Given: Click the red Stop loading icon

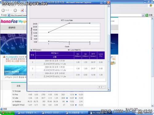Looking at the screenshot, I should 22,10.
